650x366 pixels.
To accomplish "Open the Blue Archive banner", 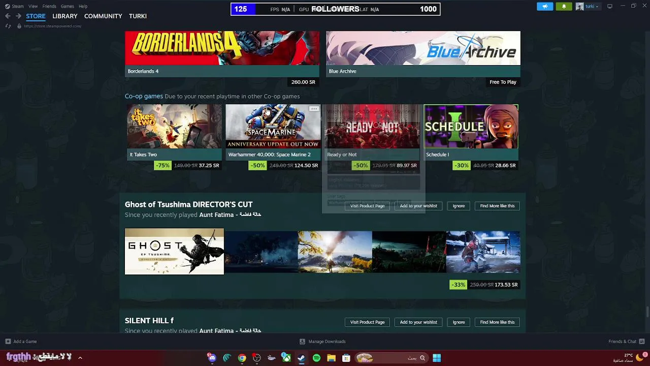I will pos(423,48).
